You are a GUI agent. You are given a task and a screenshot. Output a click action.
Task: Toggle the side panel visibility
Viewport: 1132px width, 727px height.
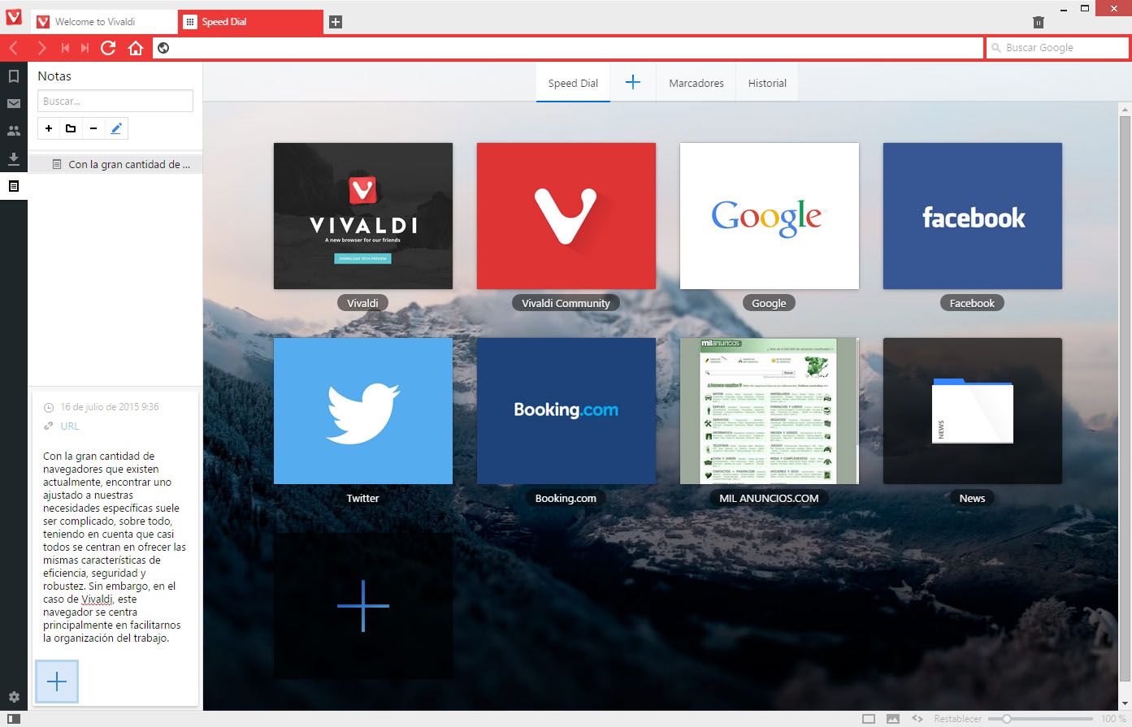coord(14,719)
